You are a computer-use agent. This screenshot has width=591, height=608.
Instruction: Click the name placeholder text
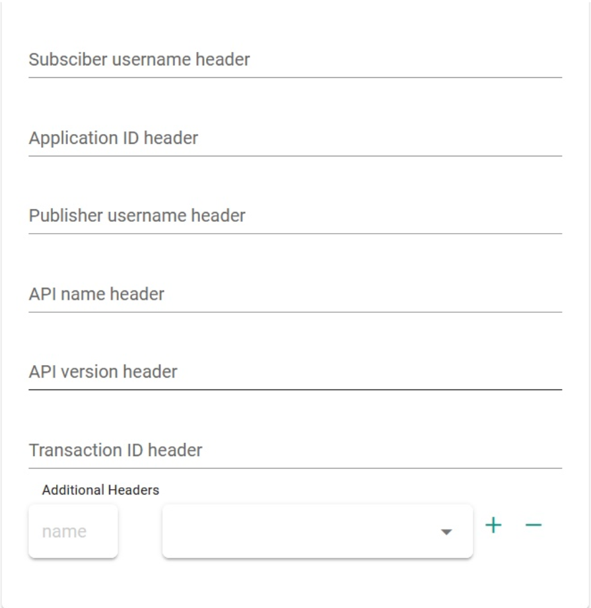[64, 531]
